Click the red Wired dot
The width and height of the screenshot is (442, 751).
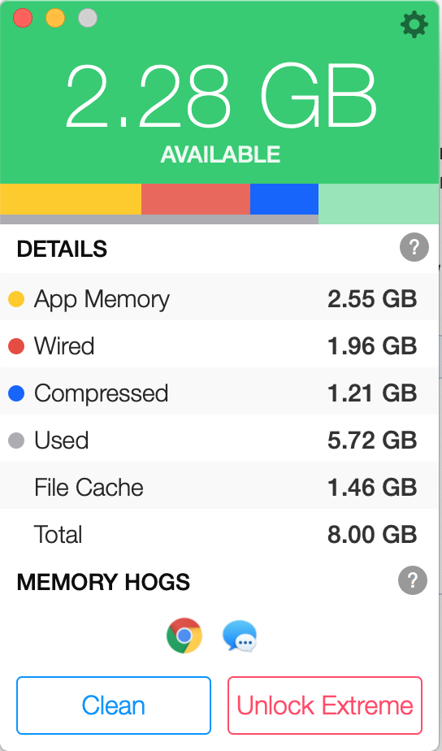click(16, 345)
